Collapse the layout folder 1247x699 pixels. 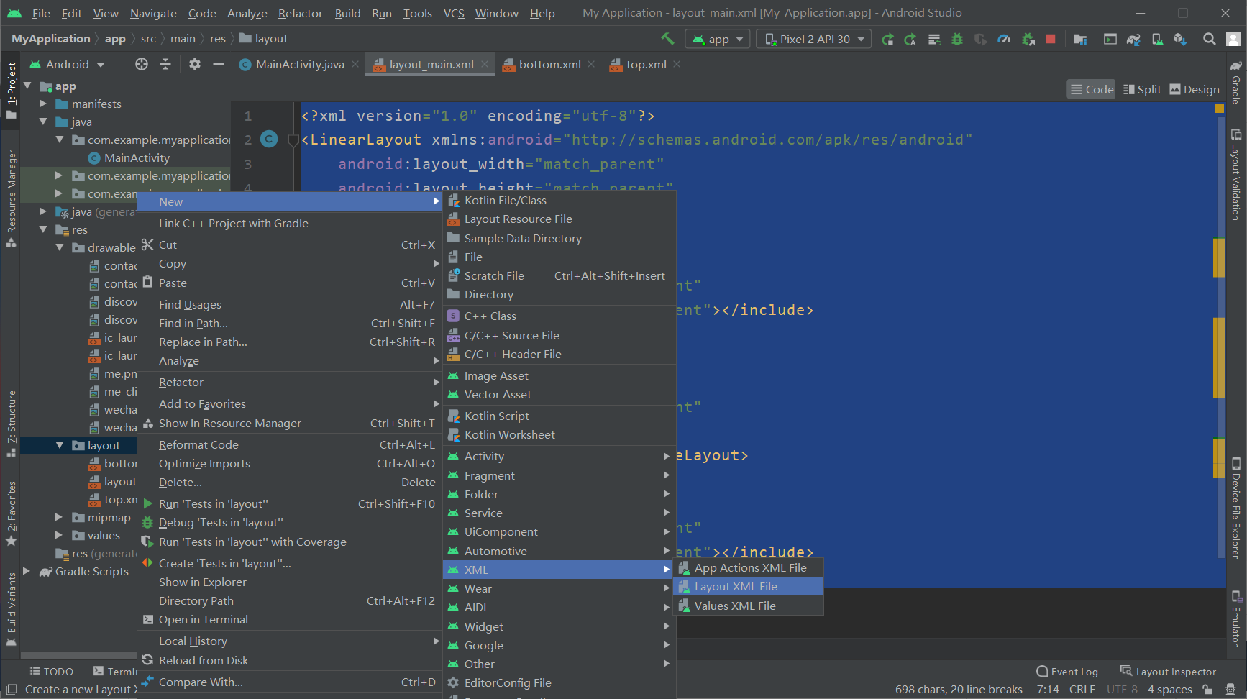click(60, 445)
